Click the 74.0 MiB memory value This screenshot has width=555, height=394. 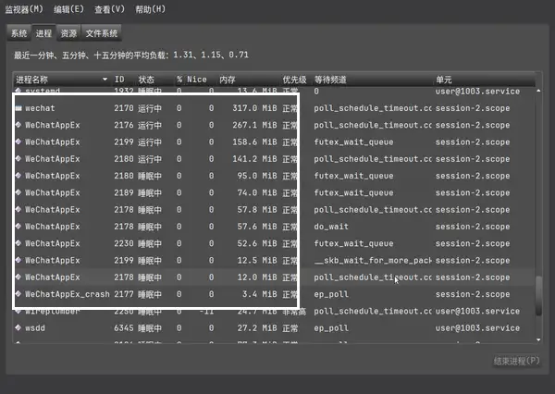(x=257, y=192)
